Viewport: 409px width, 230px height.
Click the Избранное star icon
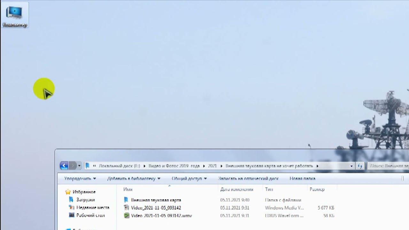[68, 192]
